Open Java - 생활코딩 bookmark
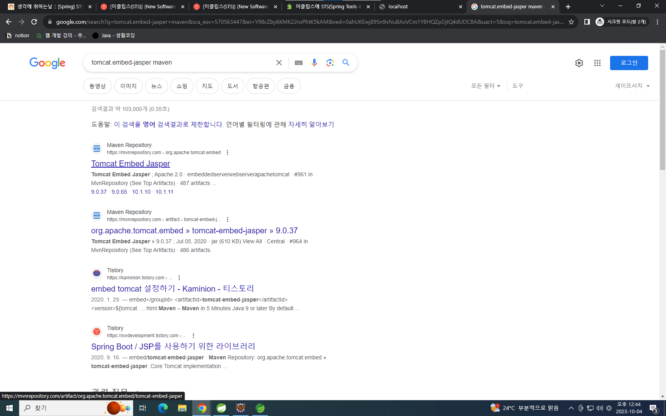 click(114, 36)
